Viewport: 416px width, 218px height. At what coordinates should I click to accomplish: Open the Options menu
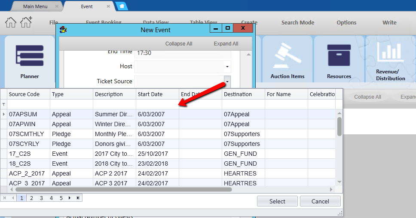point(346,23)
